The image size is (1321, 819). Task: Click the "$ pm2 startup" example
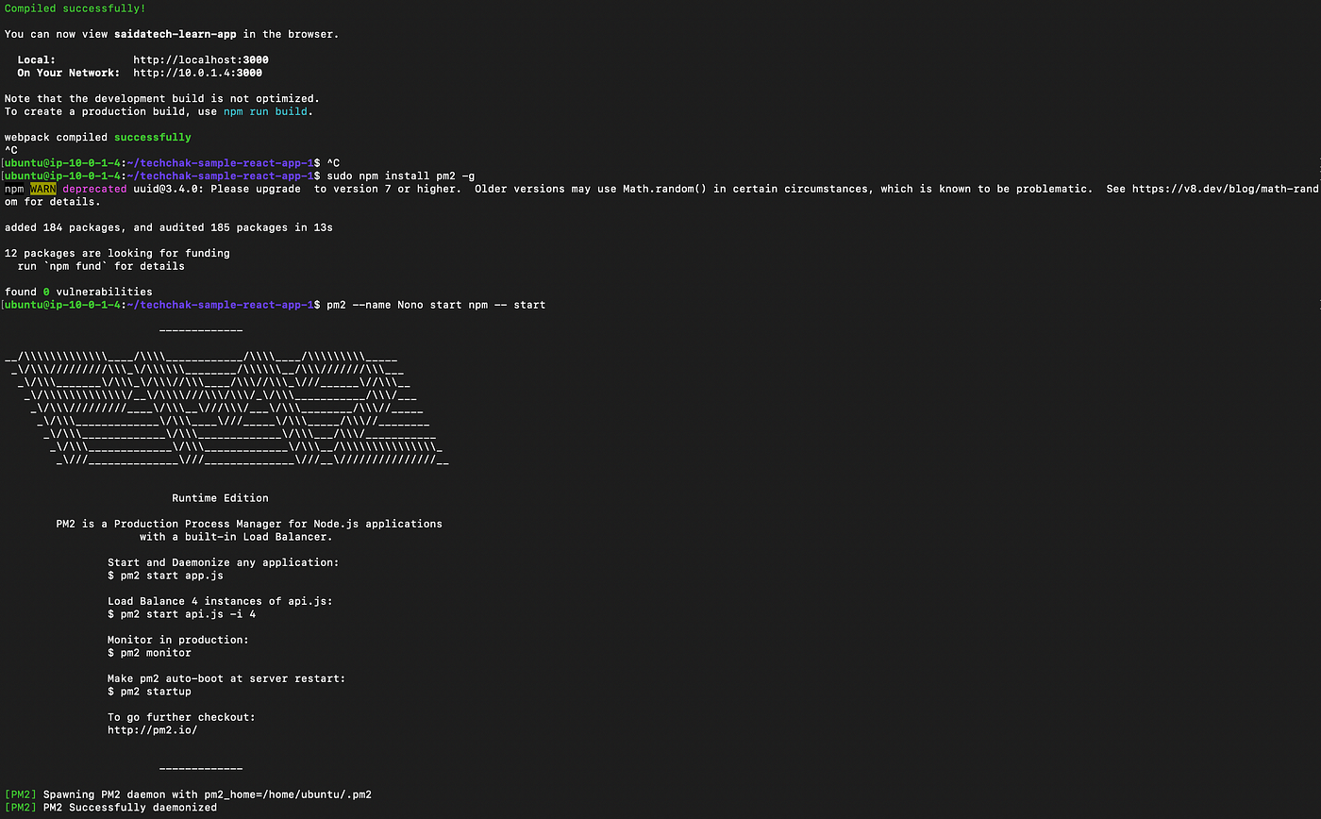(149, 692)
